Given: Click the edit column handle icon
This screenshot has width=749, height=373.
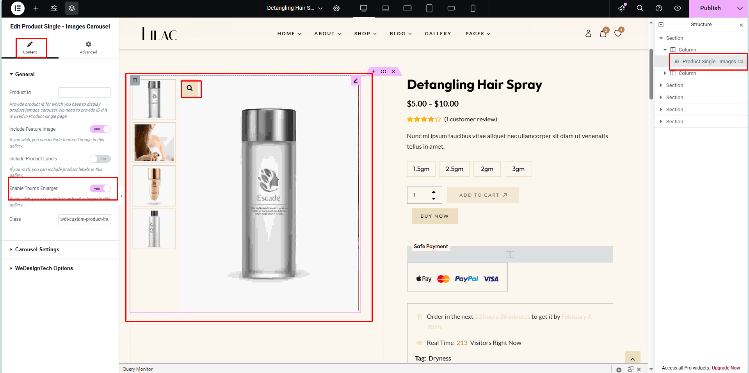Looking at the screenshot, I should coord(135,80).
